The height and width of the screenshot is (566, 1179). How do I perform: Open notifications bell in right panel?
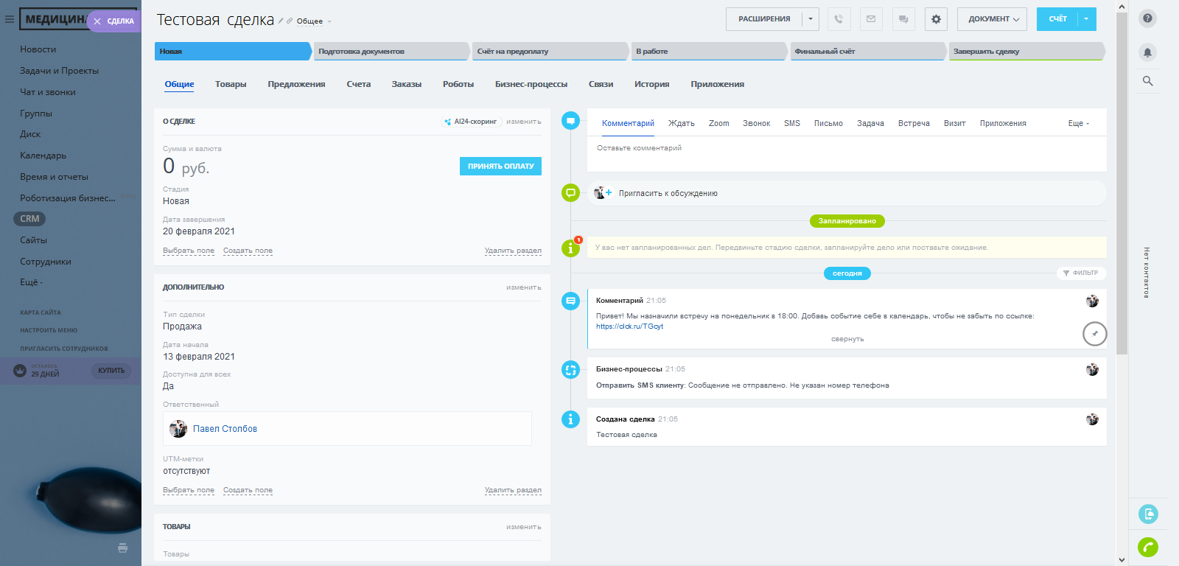(x=1147, y=52)
